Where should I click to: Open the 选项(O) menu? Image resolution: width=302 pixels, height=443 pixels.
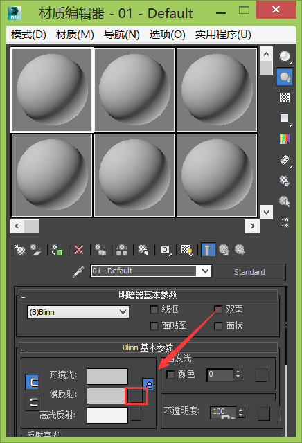(x=168, y=35)
